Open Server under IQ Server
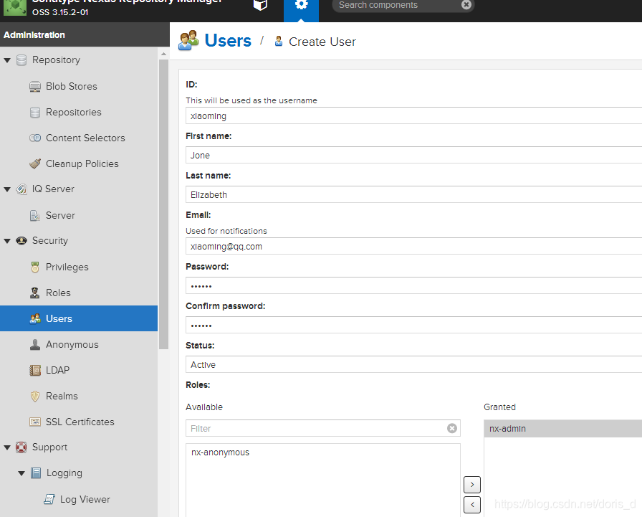 tap(60, 216)
